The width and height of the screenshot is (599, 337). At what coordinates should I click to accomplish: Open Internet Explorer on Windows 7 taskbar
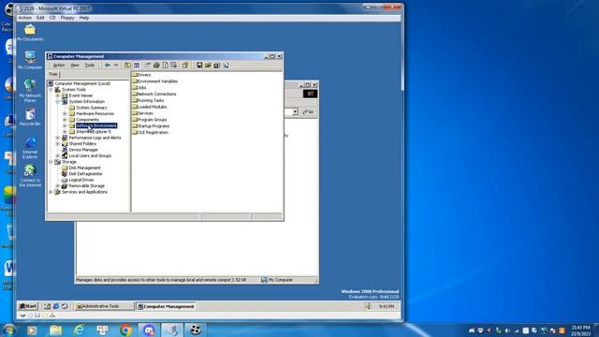[79, 330]
